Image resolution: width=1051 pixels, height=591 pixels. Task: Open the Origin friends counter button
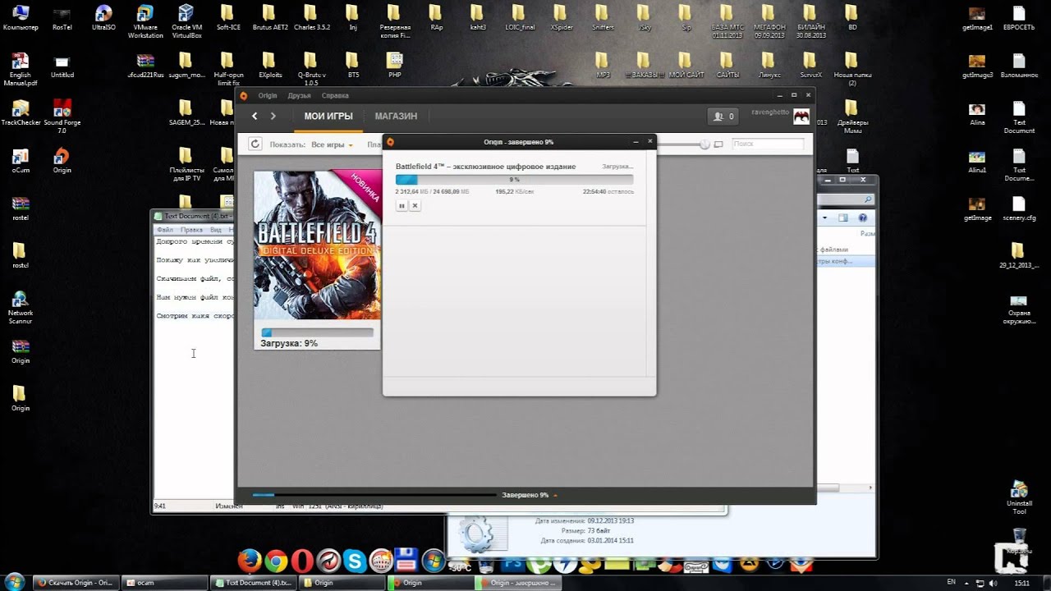724,117
